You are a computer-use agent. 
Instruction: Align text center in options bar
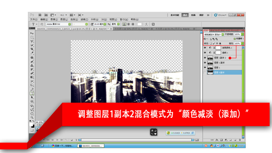click(128, 24)
